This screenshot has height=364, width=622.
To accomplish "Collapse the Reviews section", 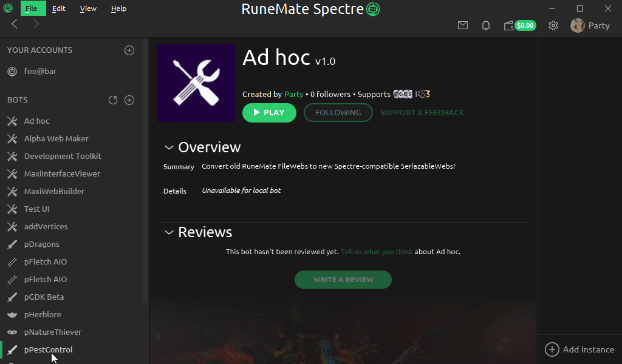I will tap(169, 232).
